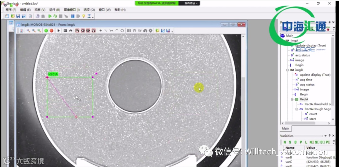This screenshot has width=339, height=167.
Task: Open the 编辑 (E) menu
Action: pos(25,10)
